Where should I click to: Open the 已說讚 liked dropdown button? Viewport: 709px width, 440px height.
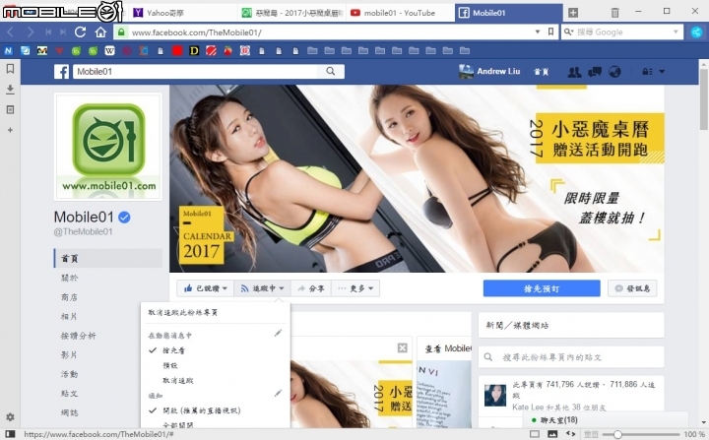coord(205,288)
